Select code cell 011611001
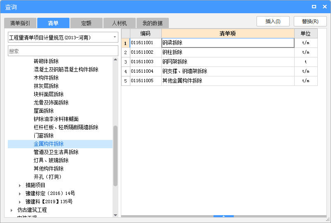 tap(146, 43)
